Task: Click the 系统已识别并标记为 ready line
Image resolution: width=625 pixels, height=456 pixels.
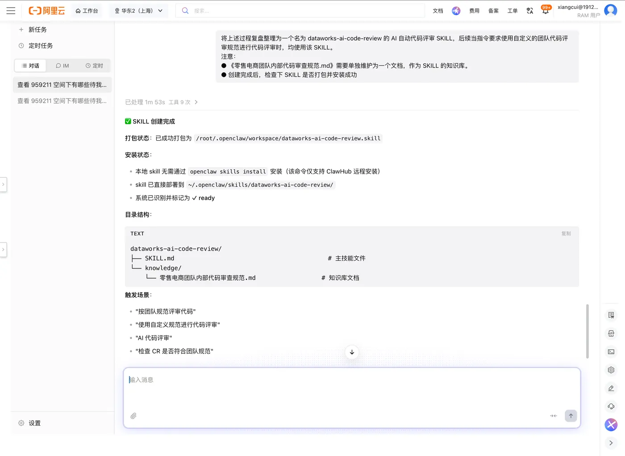Action: click(175, 198)
